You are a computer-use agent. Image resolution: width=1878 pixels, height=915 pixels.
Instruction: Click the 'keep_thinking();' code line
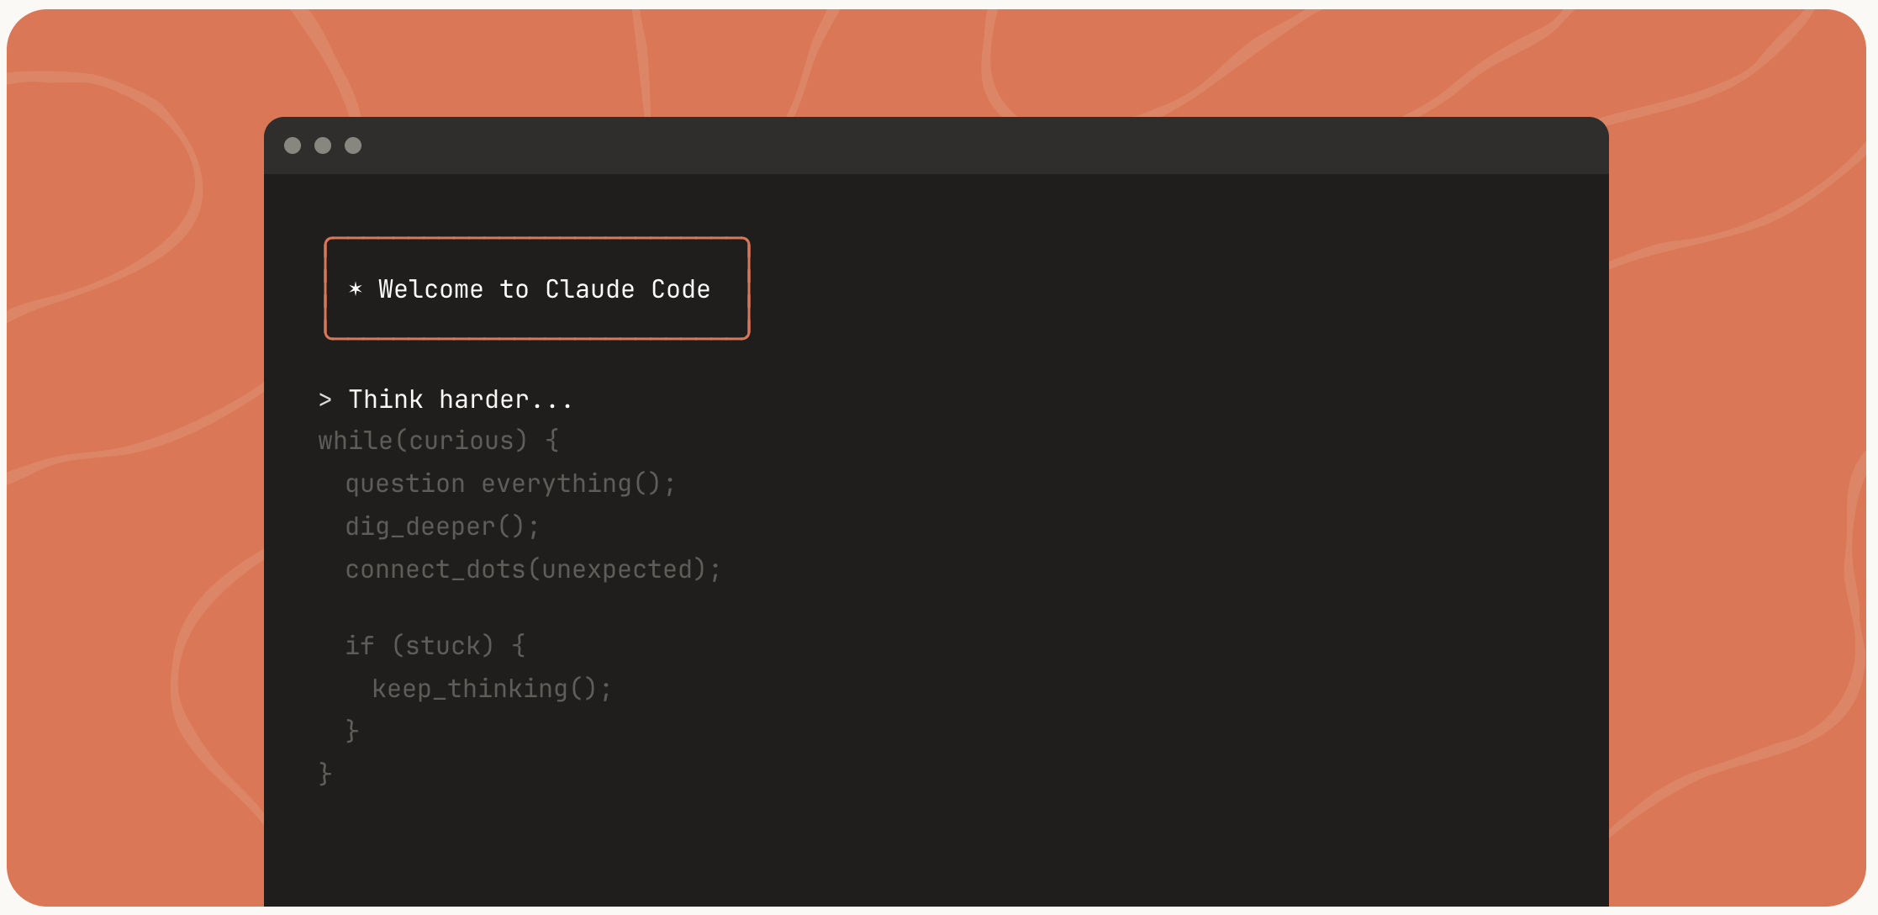pos(492,689)
